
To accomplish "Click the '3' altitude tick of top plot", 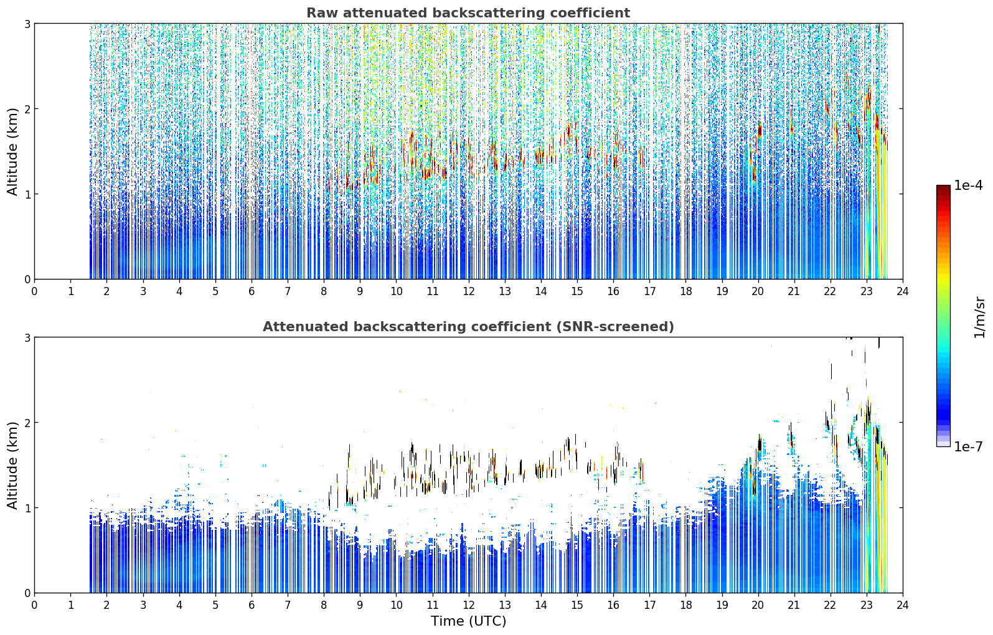I will point(27,24).
